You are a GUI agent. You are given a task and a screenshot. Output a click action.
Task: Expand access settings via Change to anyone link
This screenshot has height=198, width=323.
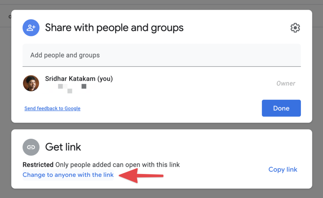point(68,175)
